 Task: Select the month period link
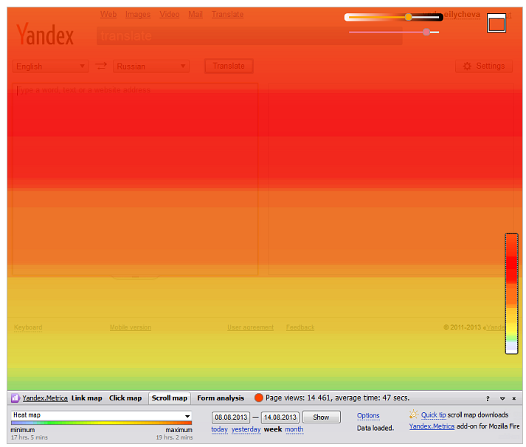[x=294, y=429]
